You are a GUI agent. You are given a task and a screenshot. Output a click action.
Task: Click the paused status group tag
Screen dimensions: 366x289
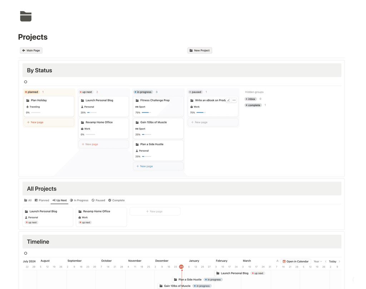tap(195, 92)
